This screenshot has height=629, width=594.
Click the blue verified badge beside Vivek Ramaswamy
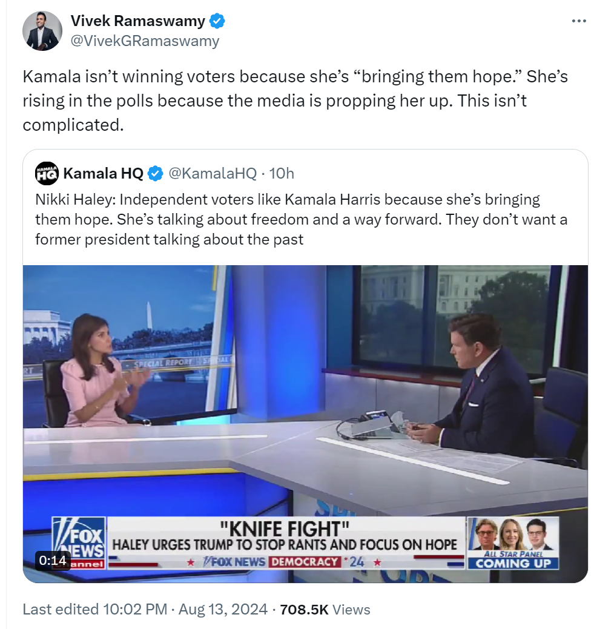pos(217,21)
